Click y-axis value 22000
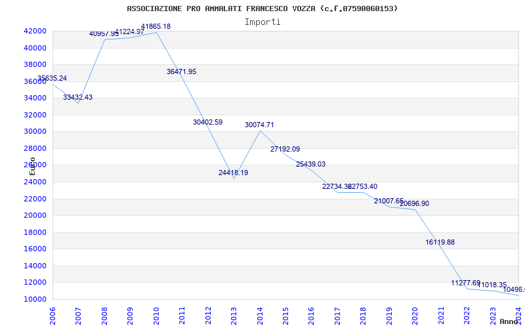Screen dimensions: 525x328 tap(35, 199)
